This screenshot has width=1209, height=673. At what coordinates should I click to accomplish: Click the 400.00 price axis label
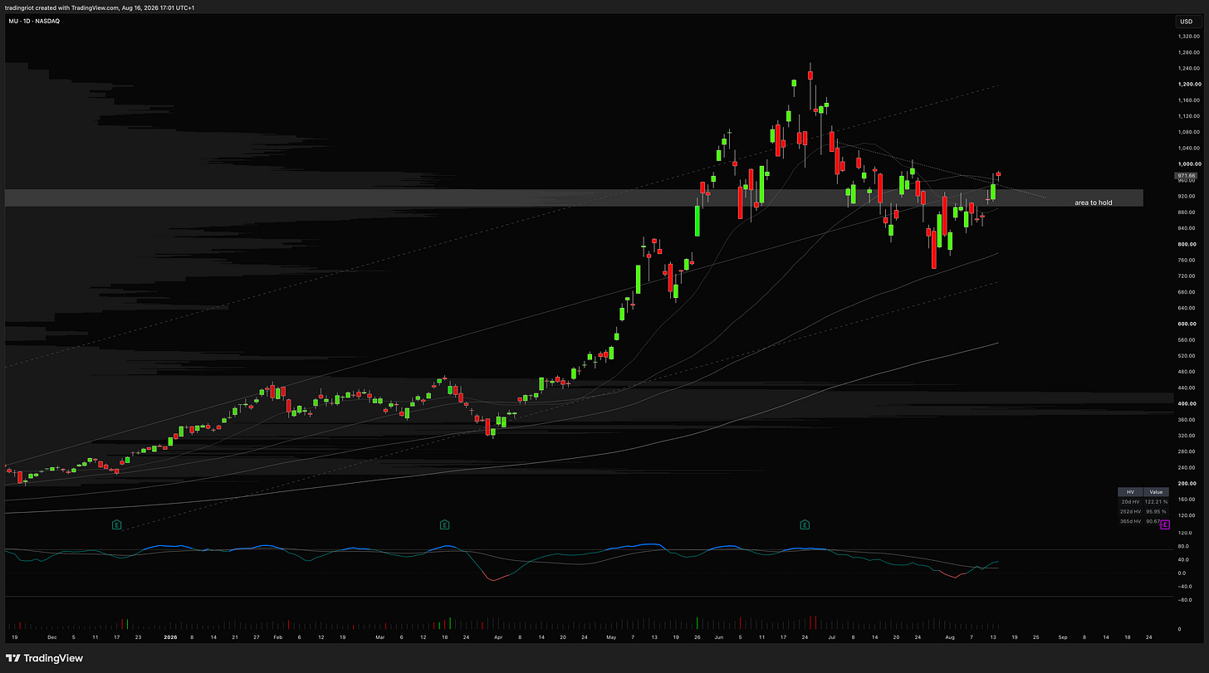[1185, 403]
